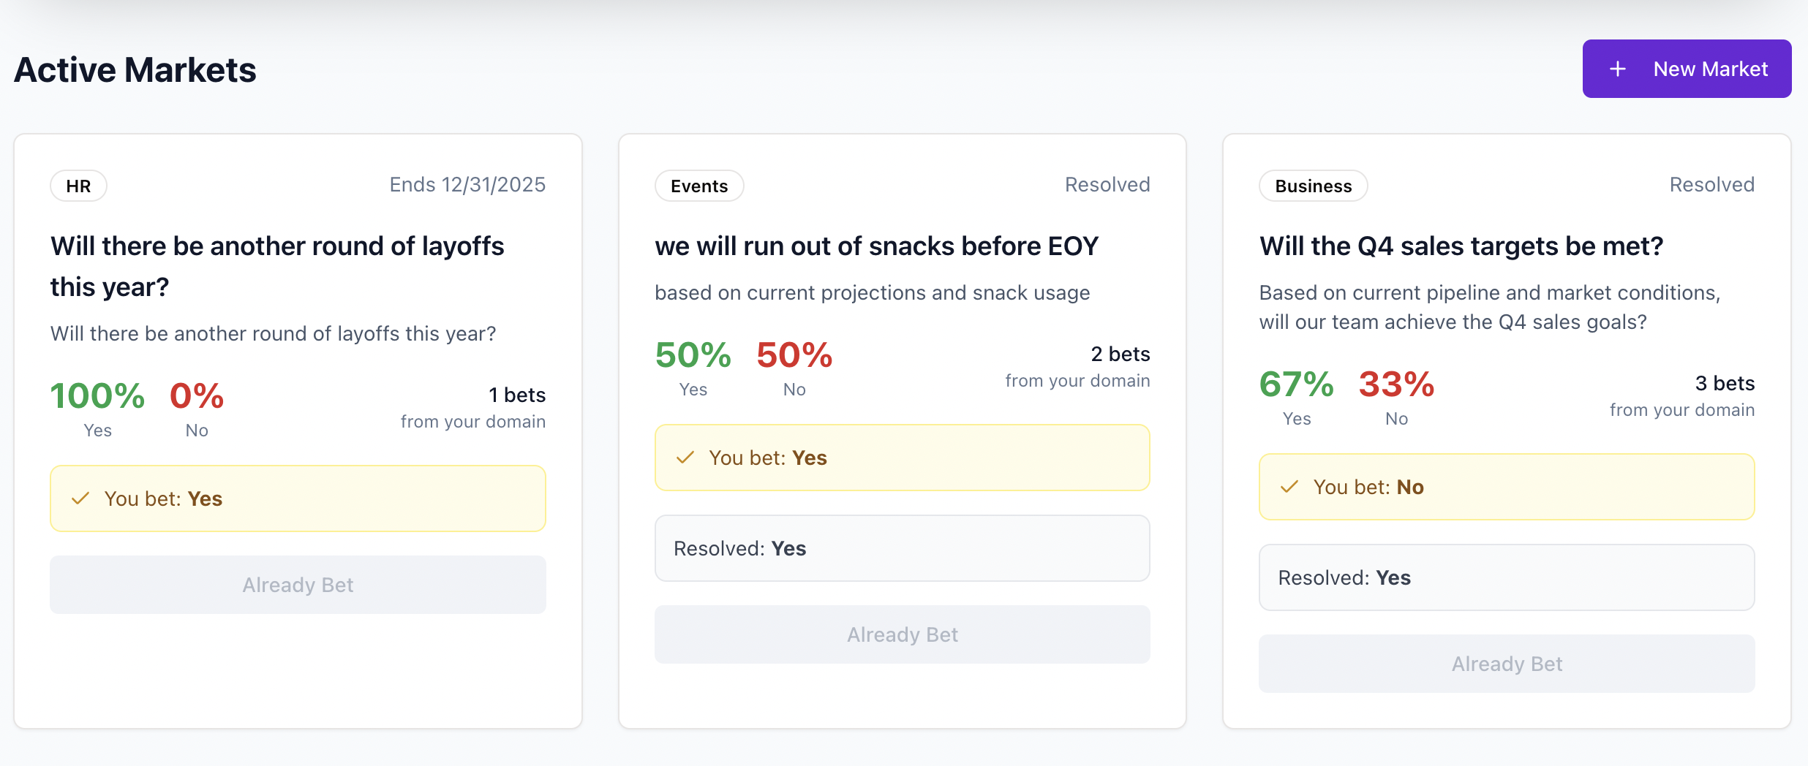Click Already Bet button on Q4 sales market

[1507, 664]
